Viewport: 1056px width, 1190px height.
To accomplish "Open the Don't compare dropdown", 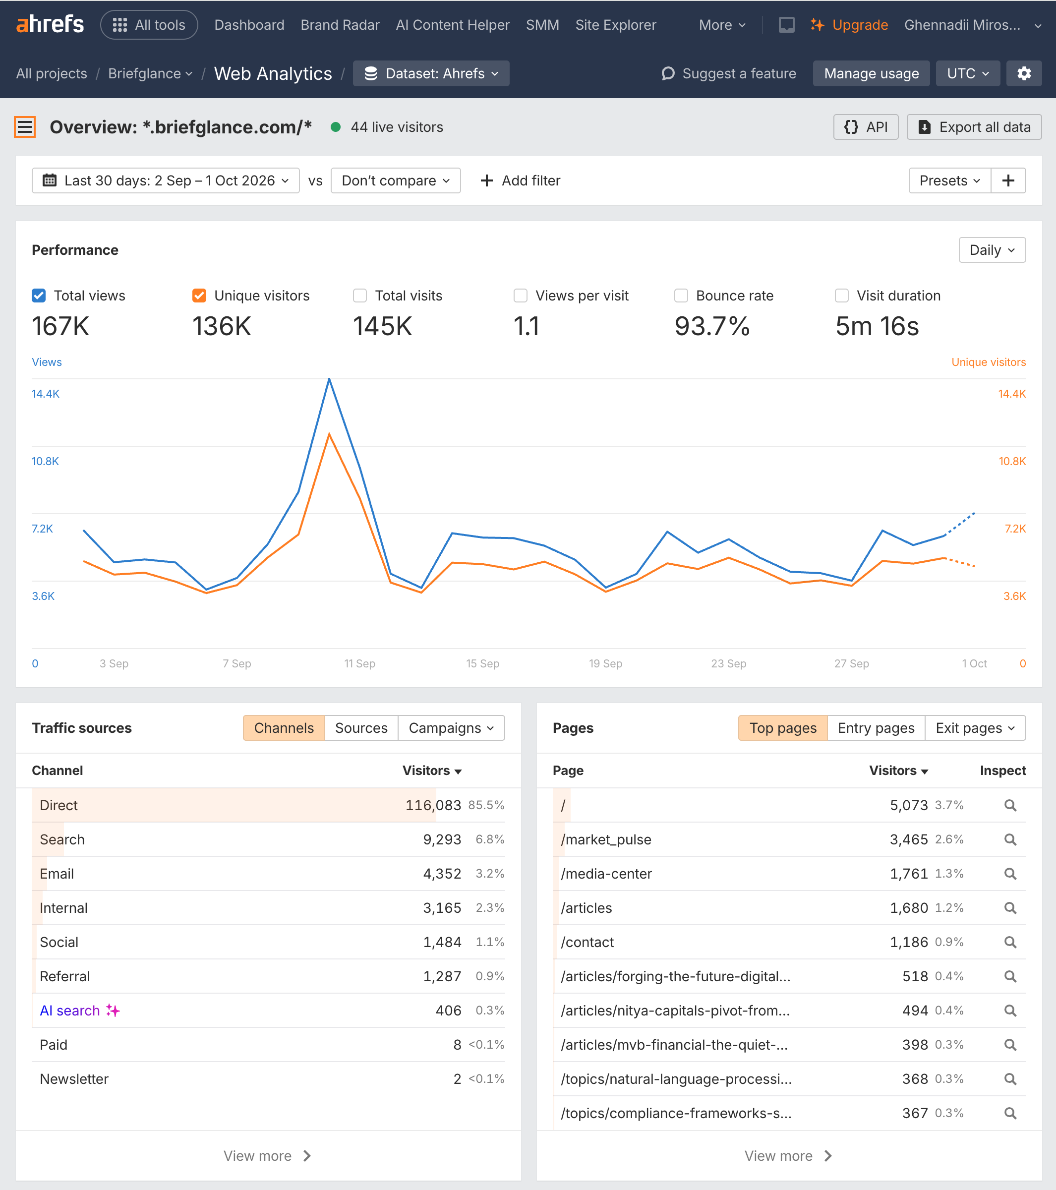I will (396, 180).
